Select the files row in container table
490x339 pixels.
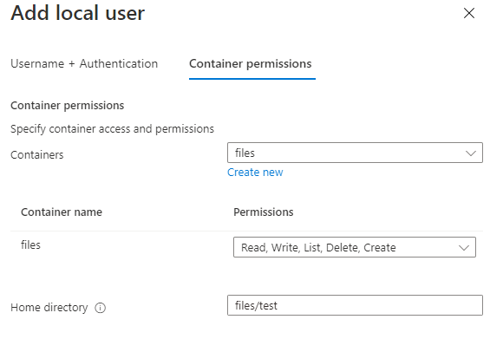pos(246,247)
